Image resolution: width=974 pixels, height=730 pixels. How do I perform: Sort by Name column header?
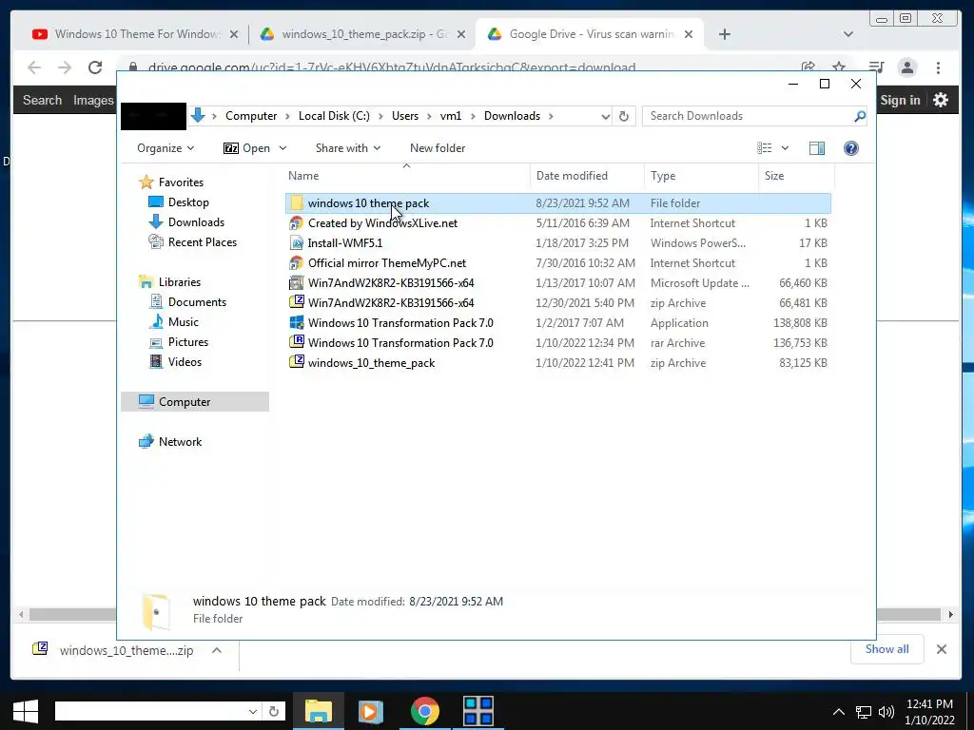pos(303,176)
